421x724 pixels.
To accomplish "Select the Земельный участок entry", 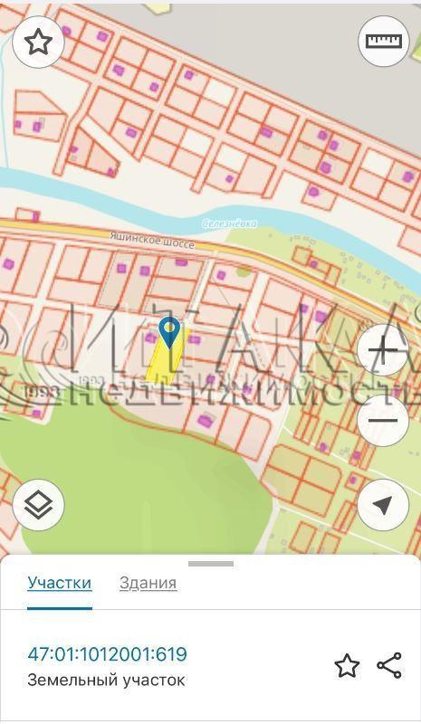I will tap(106, 681).
